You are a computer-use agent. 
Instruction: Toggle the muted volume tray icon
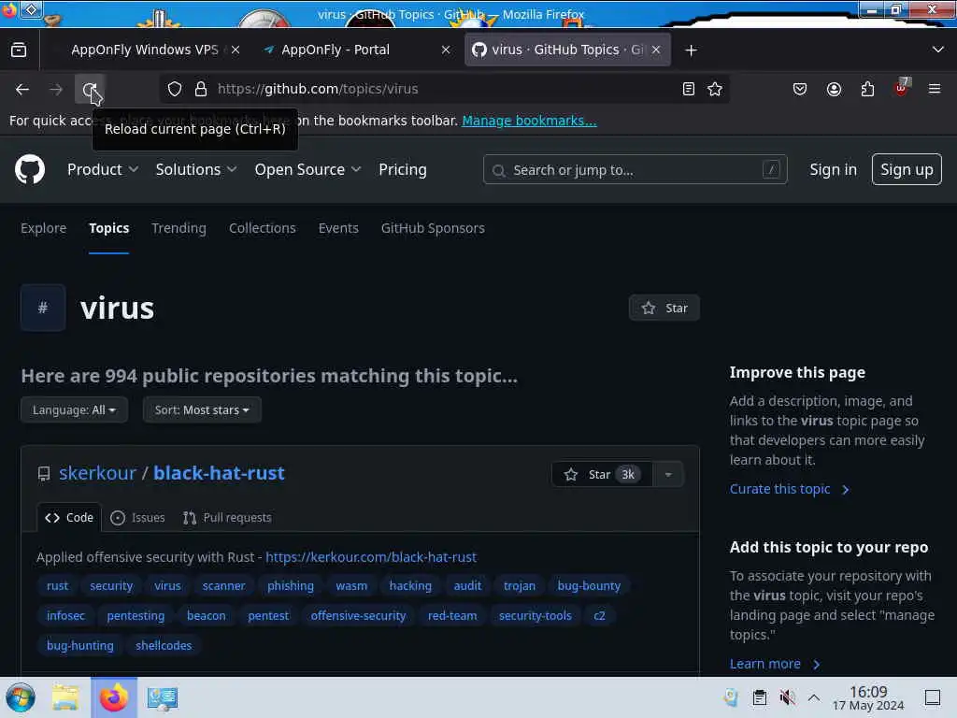(787, 697)
